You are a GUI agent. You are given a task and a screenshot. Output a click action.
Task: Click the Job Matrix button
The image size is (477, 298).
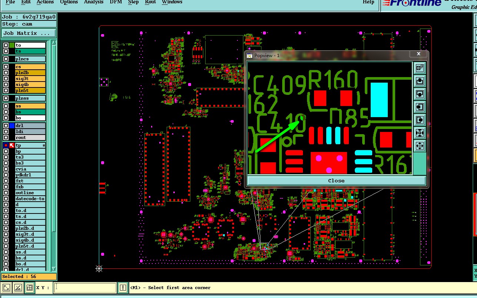(x=29, y=33)
